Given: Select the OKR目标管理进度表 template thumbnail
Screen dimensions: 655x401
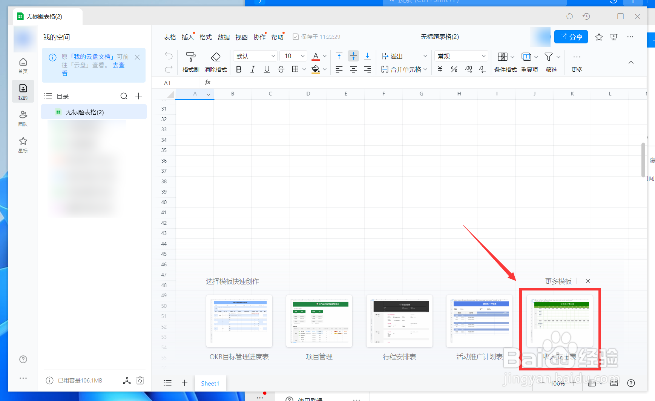Looking at the screenshot, I should 239,321.
